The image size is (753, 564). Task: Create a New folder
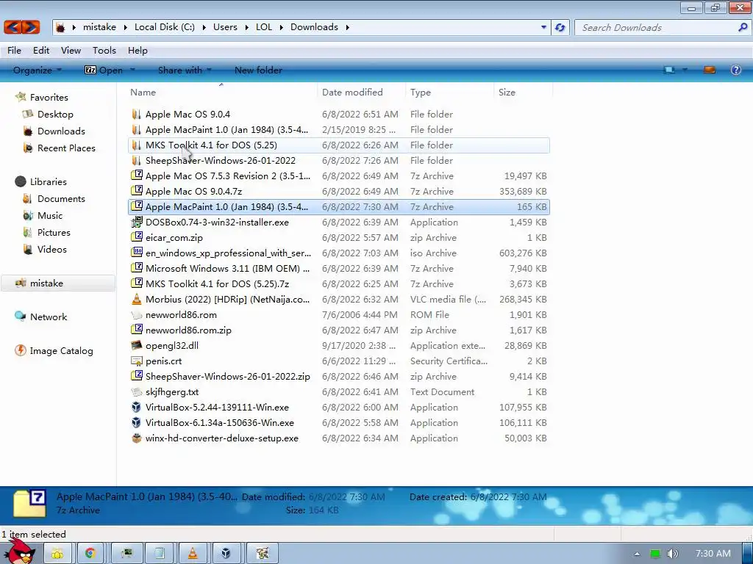[258, 70]
